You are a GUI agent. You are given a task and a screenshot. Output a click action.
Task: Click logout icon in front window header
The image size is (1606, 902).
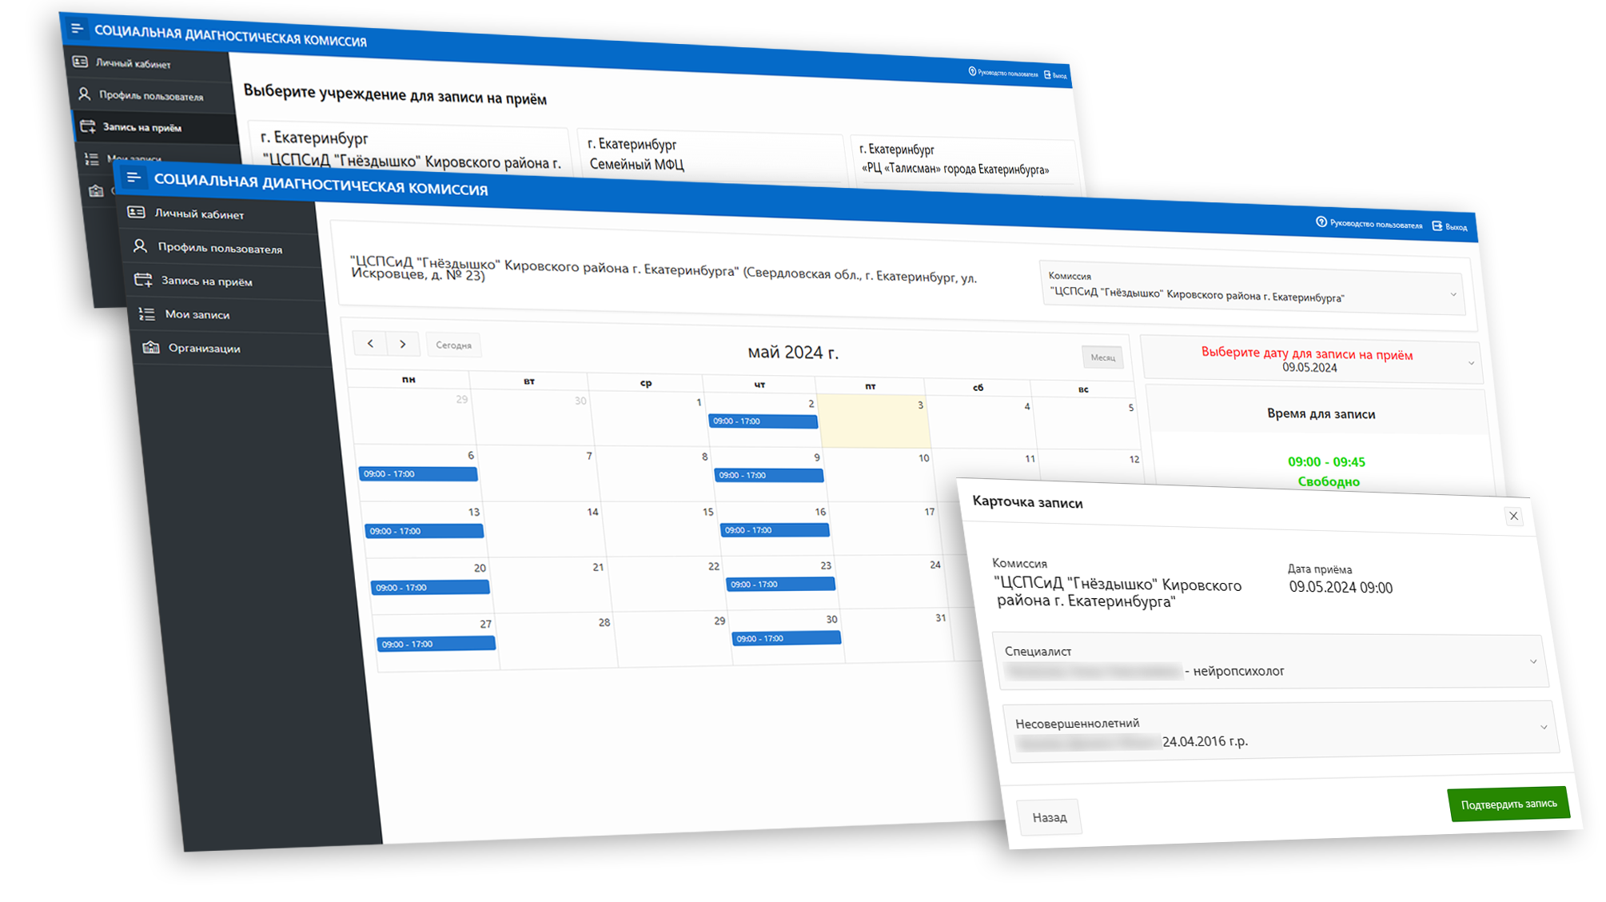[1437, 225]
